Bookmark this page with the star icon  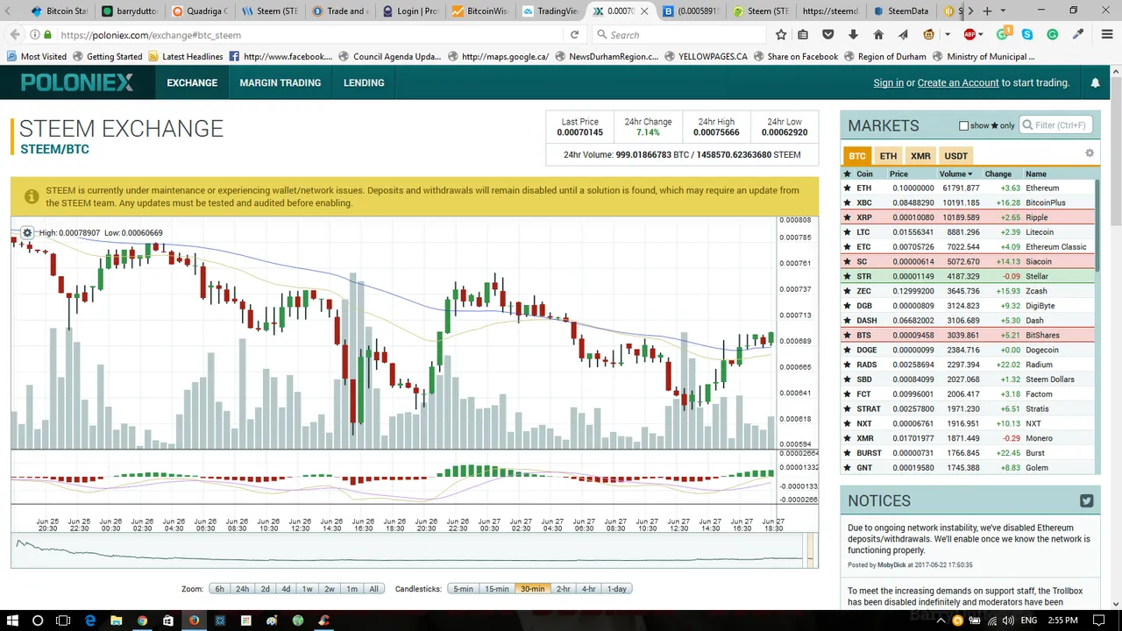pyautogui.click(x=781, y=35)
